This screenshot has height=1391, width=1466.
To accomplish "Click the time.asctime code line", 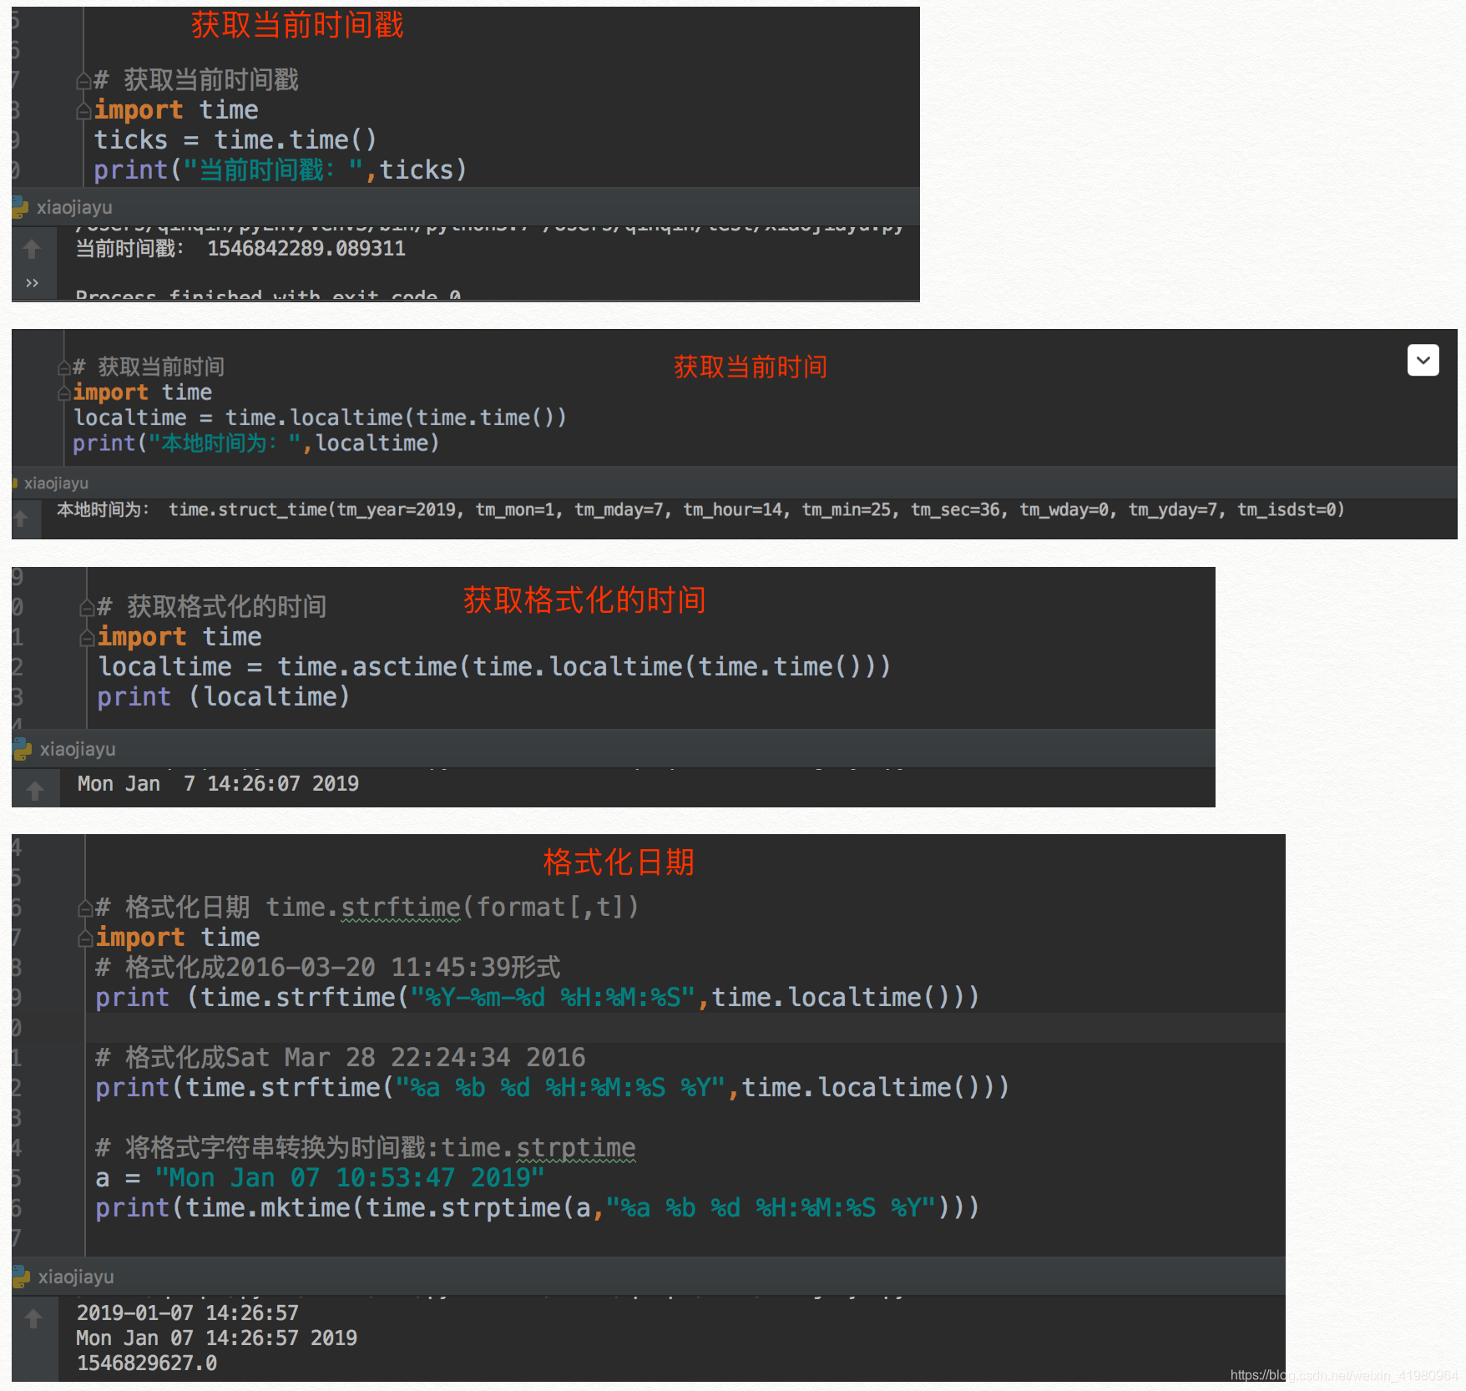I will pos(494,666).
